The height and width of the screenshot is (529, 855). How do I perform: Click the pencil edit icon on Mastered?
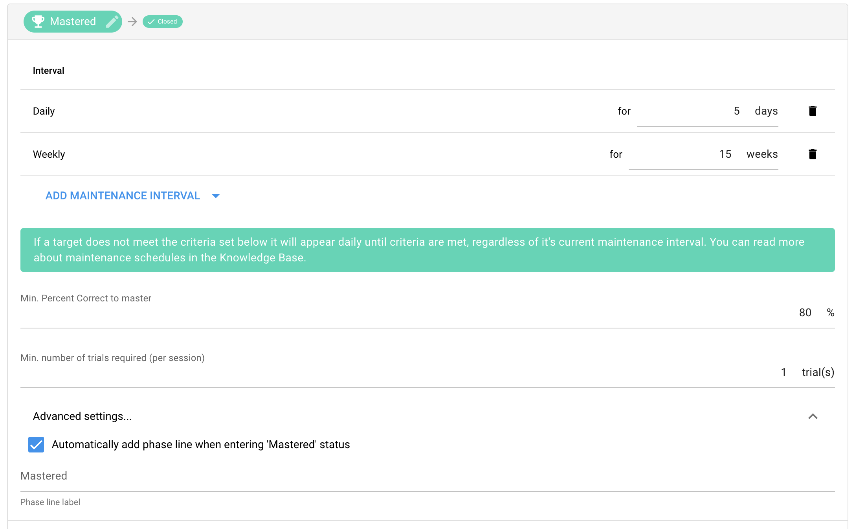(x=112, y=22)
